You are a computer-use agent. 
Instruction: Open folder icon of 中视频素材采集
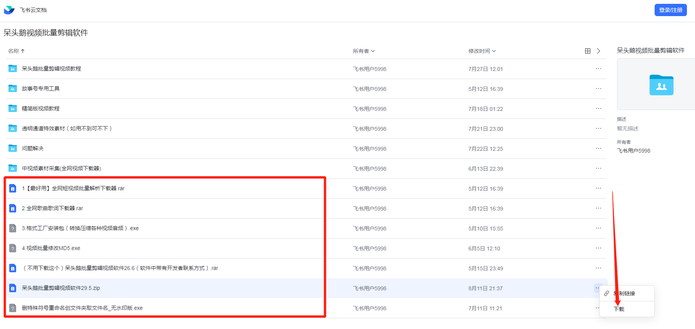point(13,168)
